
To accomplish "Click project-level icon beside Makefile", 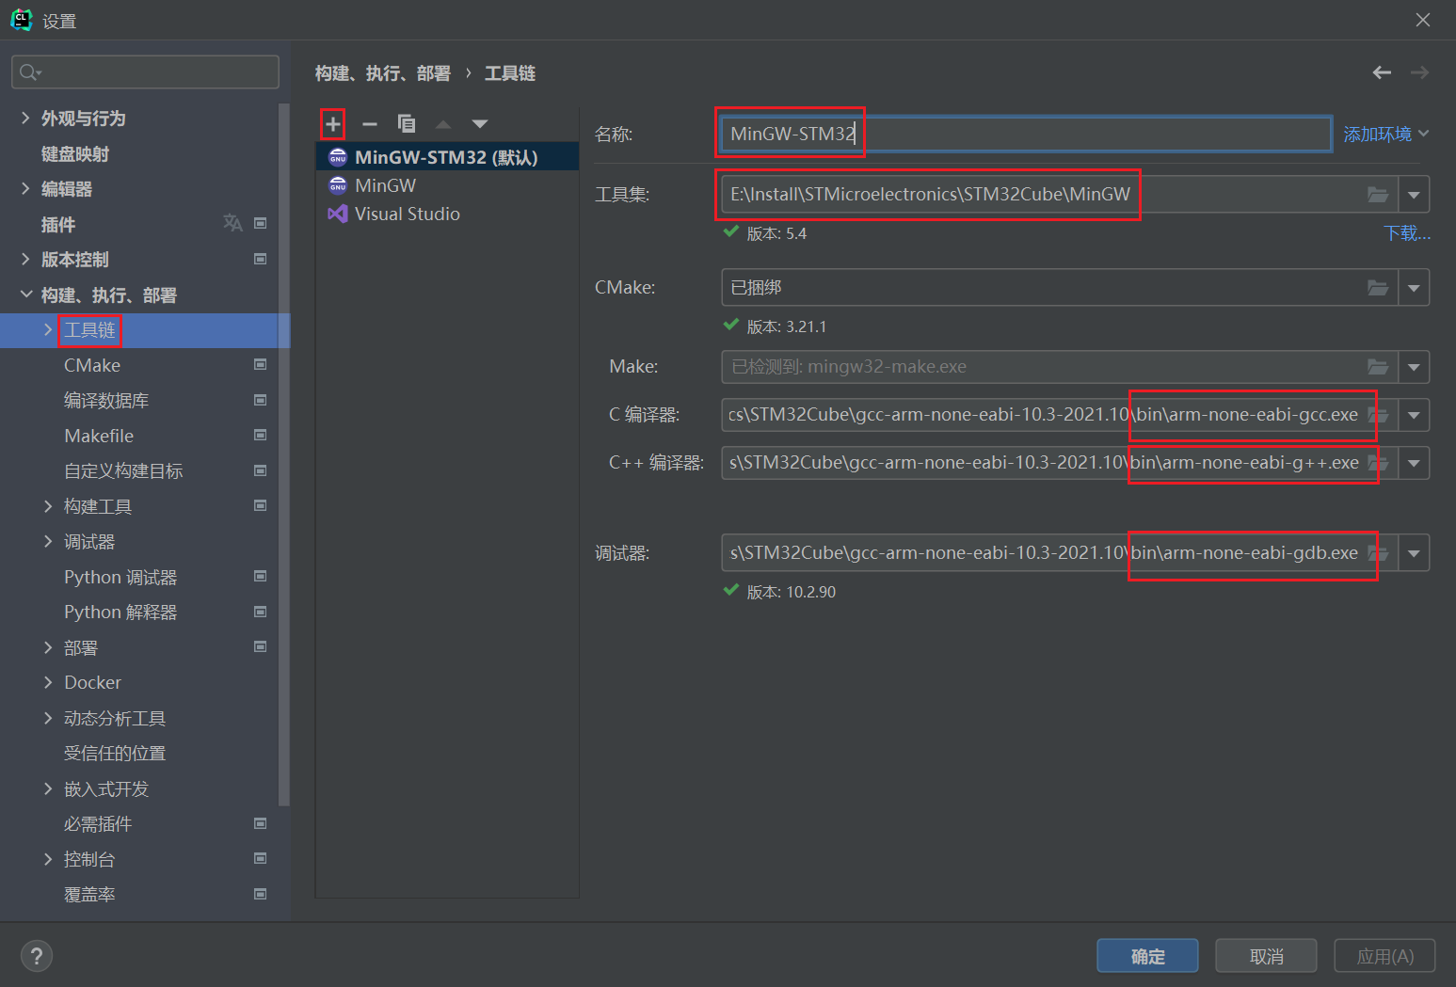I will click(261, 436).
